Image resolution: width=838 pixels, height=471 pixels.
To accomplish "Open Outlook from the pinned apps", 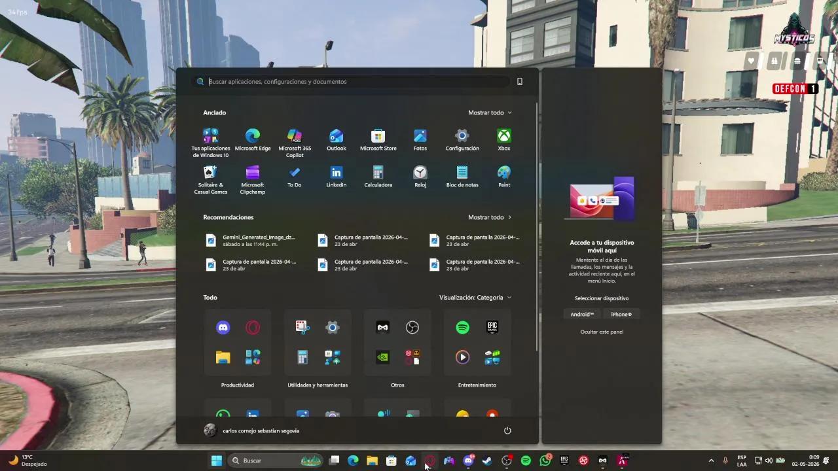I will coord(337,139).
